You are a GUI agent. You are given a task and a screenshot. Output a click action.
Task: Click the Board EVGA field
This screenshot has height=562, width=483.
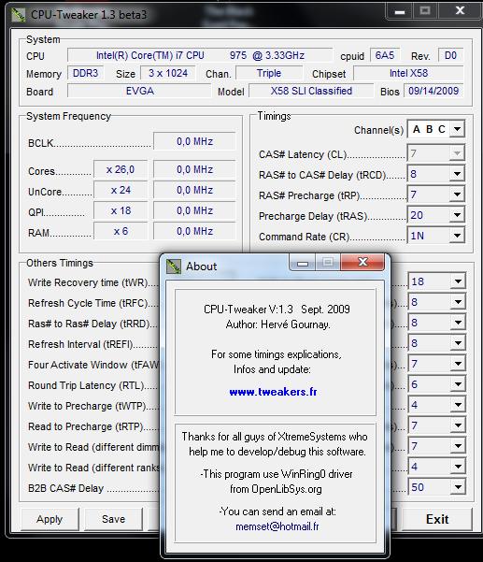(x=139, y=91)
